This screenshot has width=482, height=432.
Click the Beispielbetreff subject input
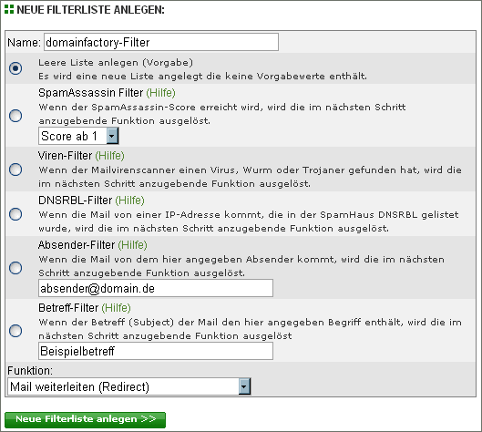[x=156, y=351]
